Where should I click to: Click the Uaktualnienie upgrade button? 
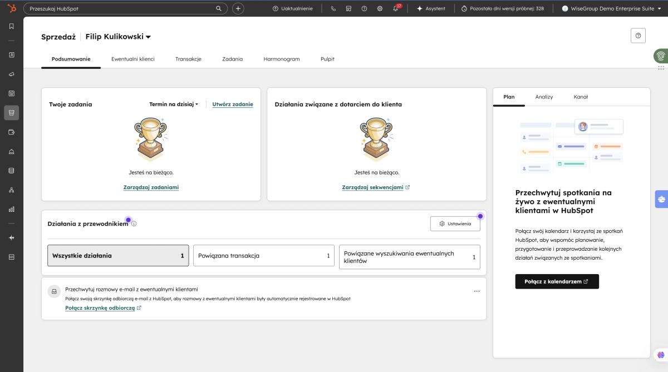pos(293,8)
